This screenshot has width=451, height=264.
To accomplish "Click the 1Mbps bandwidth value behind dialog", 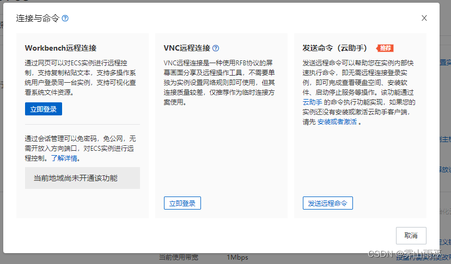I will [x=237, y=257].
